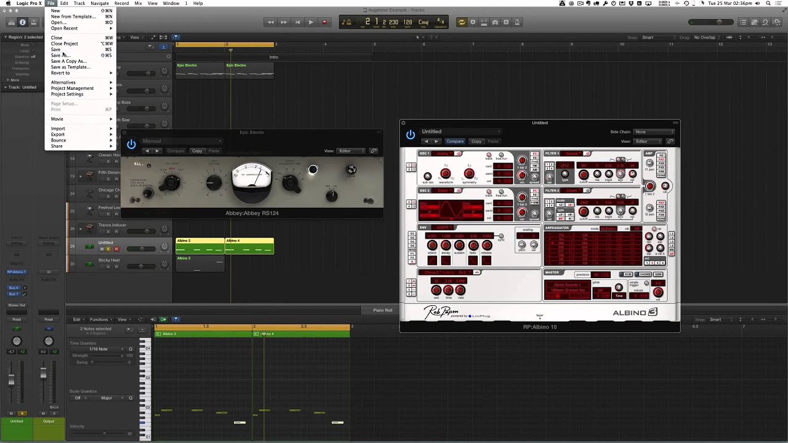Click the Albino 3 logo on the synth
Screen dimensions: 788x443
point(635,313)
